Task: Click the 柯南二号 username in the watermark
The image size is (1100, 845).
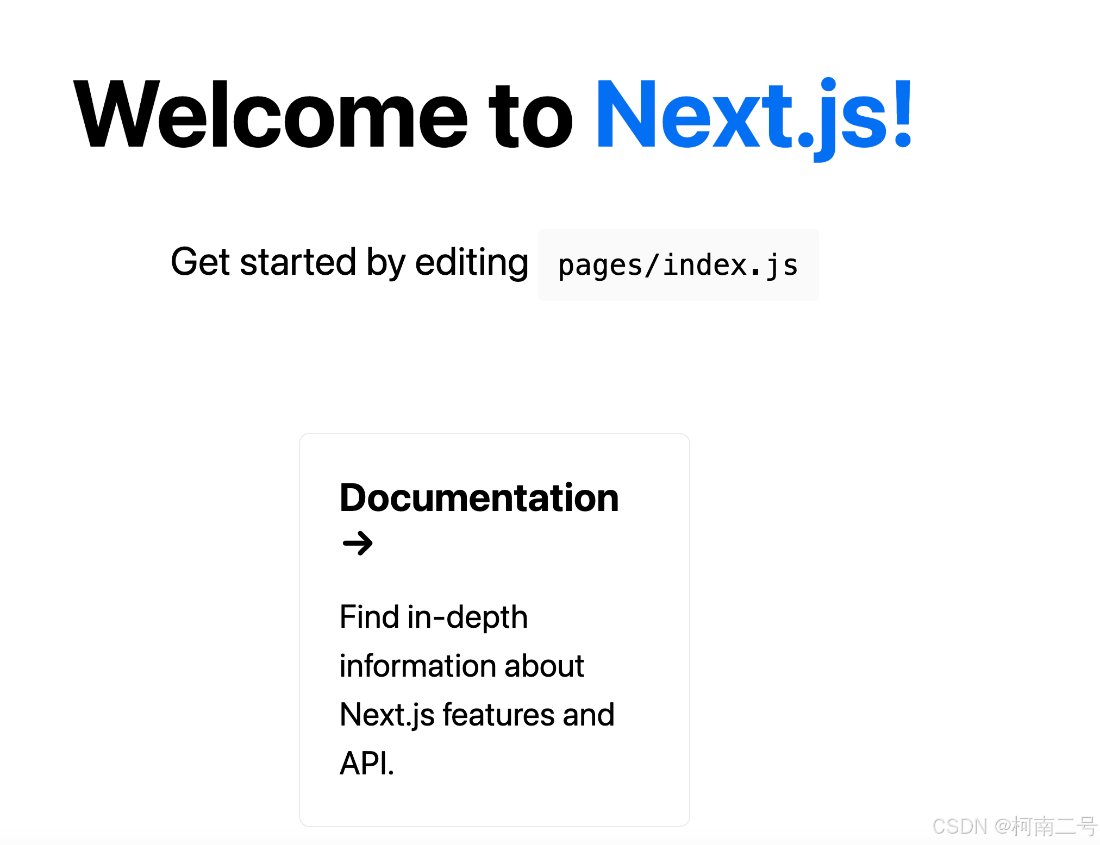Action: click(1053, 827)
